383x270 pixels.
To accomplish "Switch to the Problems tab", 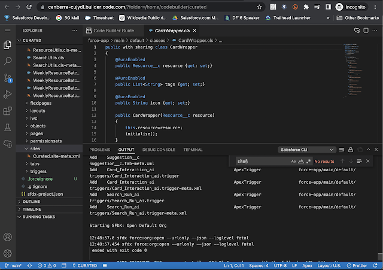I will tap(100, 150).
